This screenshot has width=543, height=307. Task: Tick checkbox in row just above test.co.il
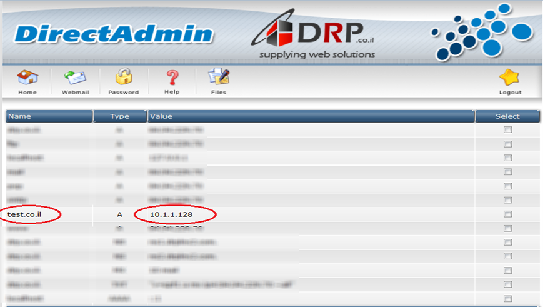[x=507, y=200]
